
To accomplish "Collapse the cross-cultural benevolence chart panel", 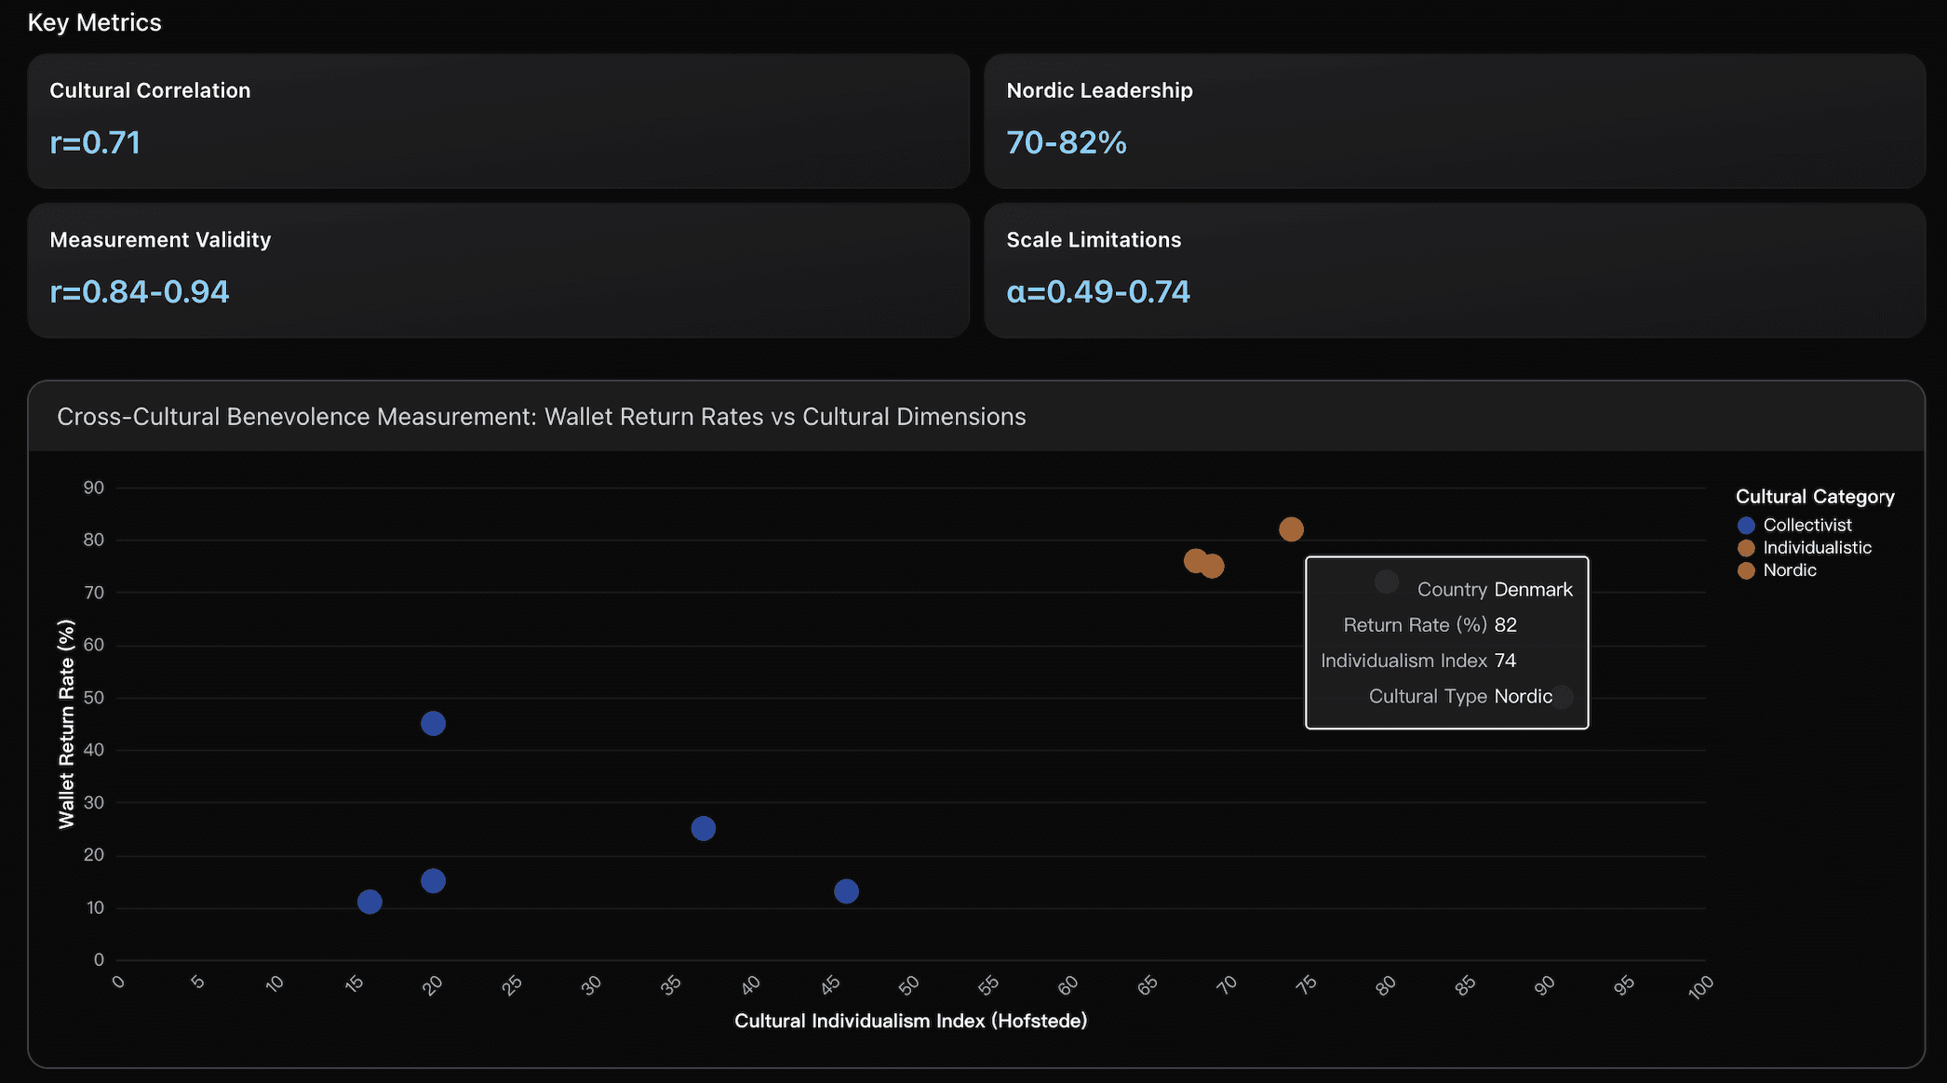I will pos(976,417).
